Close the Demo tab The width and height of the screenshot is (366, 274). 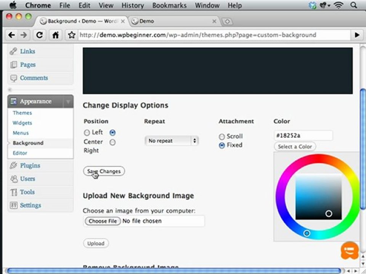(214, 21)
